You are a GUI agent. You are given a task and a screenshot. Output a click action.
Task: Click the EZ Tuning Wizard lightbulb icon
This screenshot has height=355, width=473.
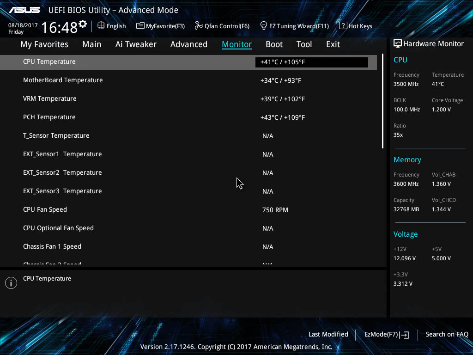pos(264,26)
